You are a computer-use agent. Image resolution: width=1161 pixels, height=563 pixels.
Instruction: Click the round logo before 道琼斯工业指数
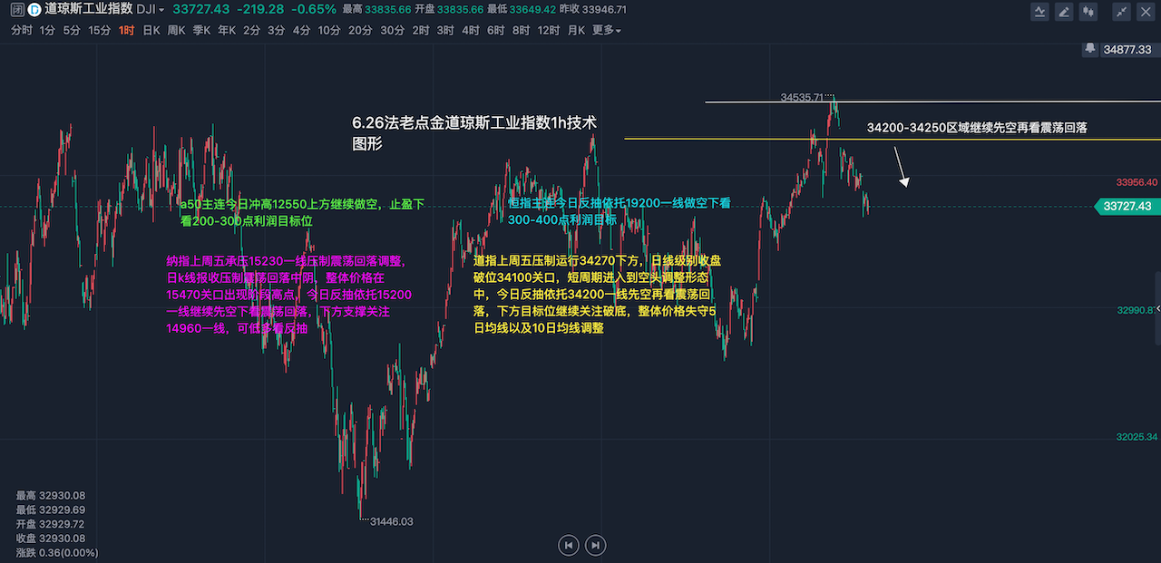(x=34, y=10)
